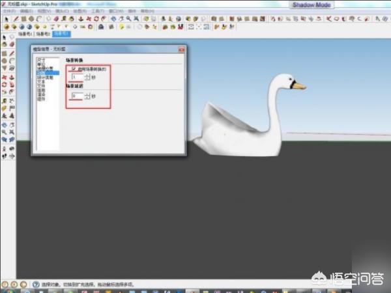Image resolution: width=391 pixels, height=293 pixels.
Task: Choose the Rectangle tool in left toolbar
Action: tap(4, 53)
